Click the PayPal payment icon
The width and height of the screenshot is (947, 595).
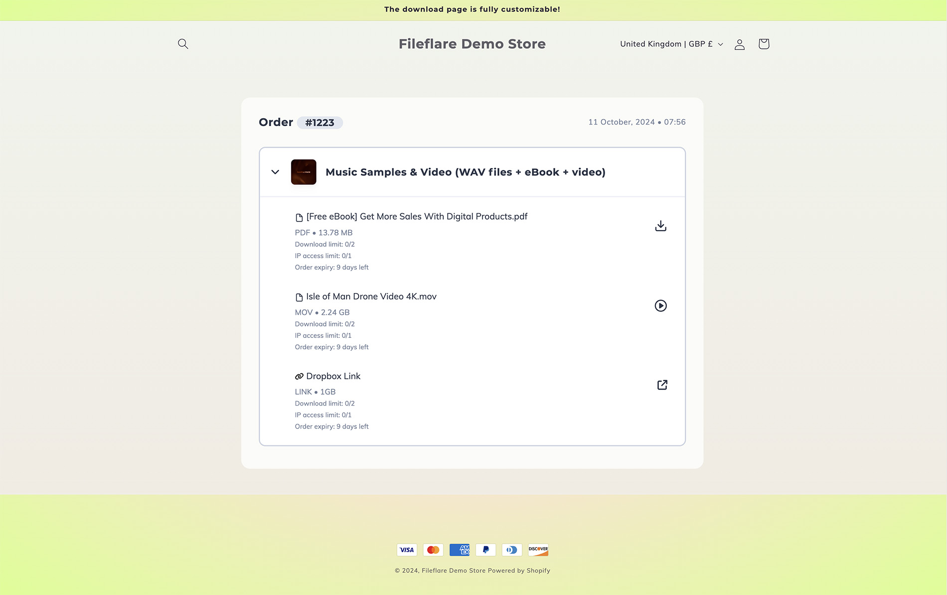tap(485, 550)
